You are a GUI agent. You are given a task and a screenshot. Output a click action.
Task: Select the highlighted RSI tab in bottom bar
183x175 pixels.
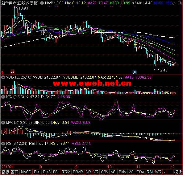(x=150, y=172)
